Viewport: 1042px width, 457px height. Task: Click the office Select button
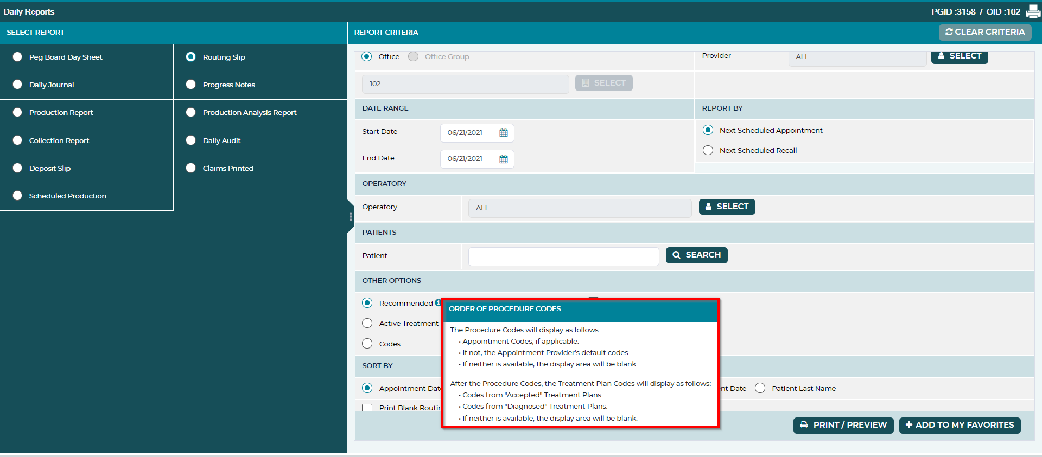604,83
